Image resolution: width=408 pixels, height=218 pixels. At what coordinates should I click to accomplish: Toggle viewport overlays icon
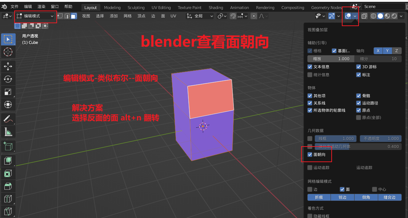tap(348, 16)
